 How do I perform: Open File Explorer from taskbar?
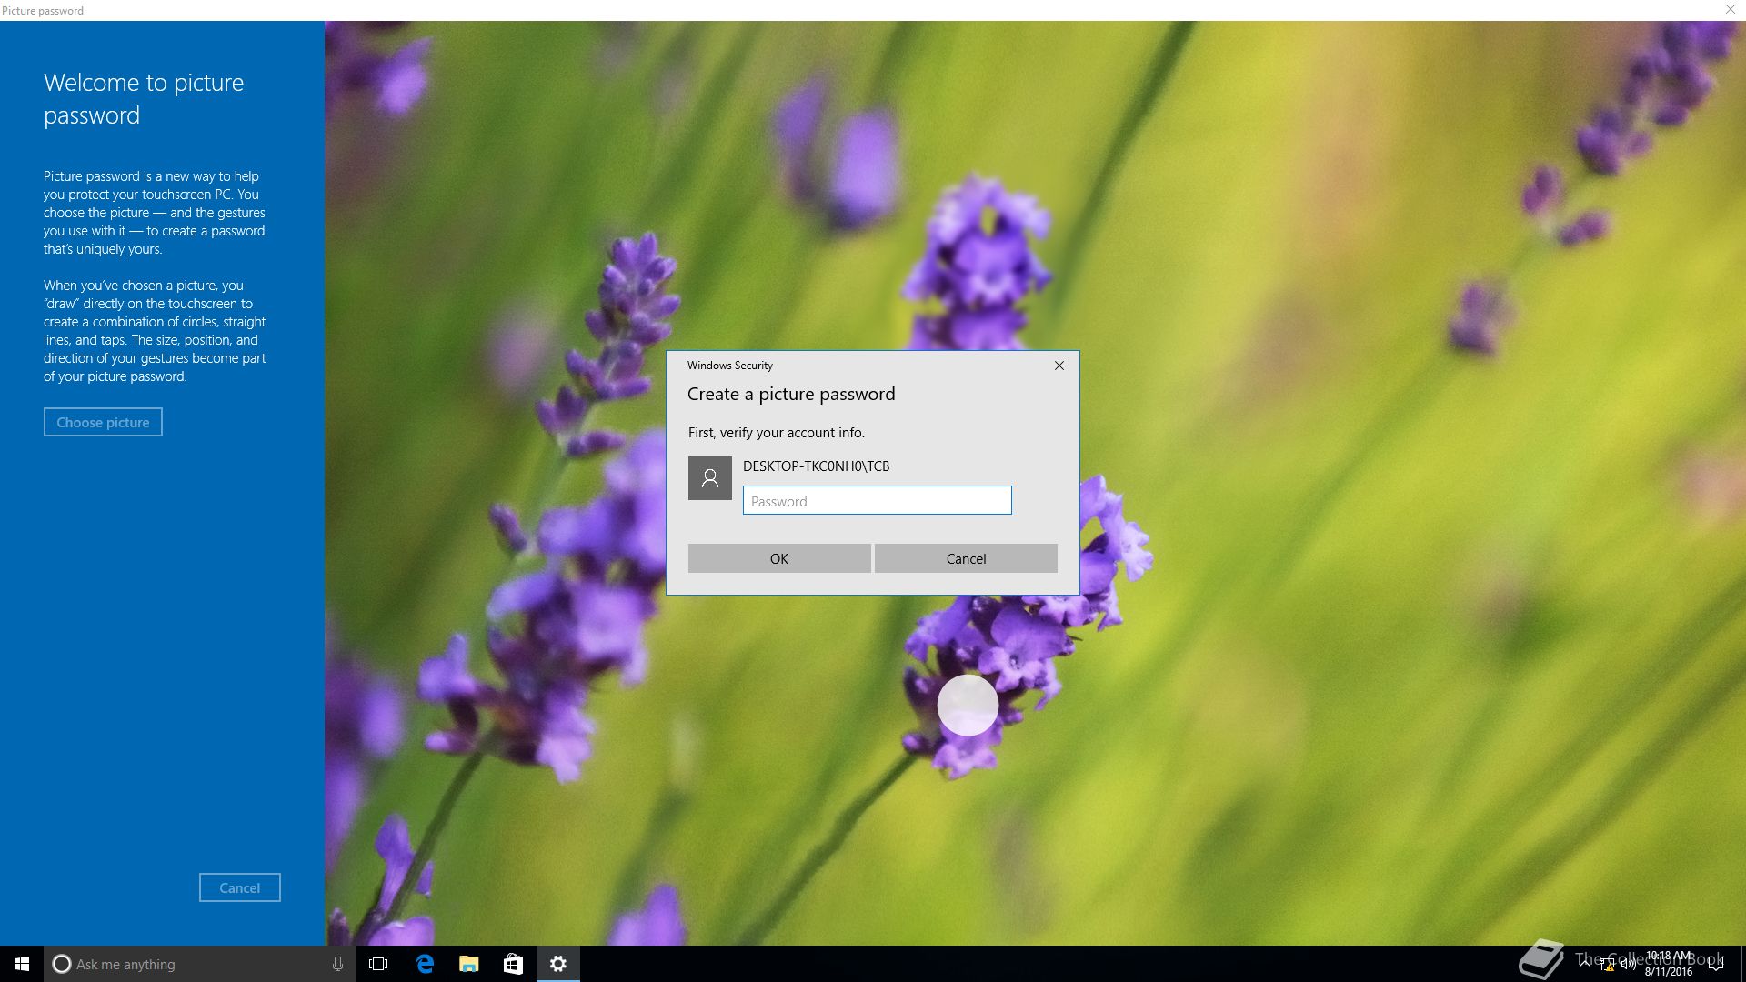pos(468,964)
